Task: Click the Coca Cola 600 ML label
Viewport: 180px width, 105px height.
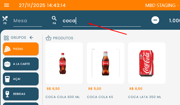Action: pyautogui.click(x=63, y=97)
